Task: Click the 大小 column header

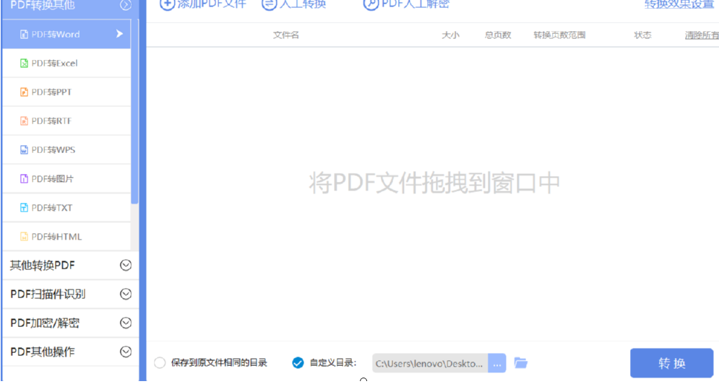Action: tap(450, 35)
